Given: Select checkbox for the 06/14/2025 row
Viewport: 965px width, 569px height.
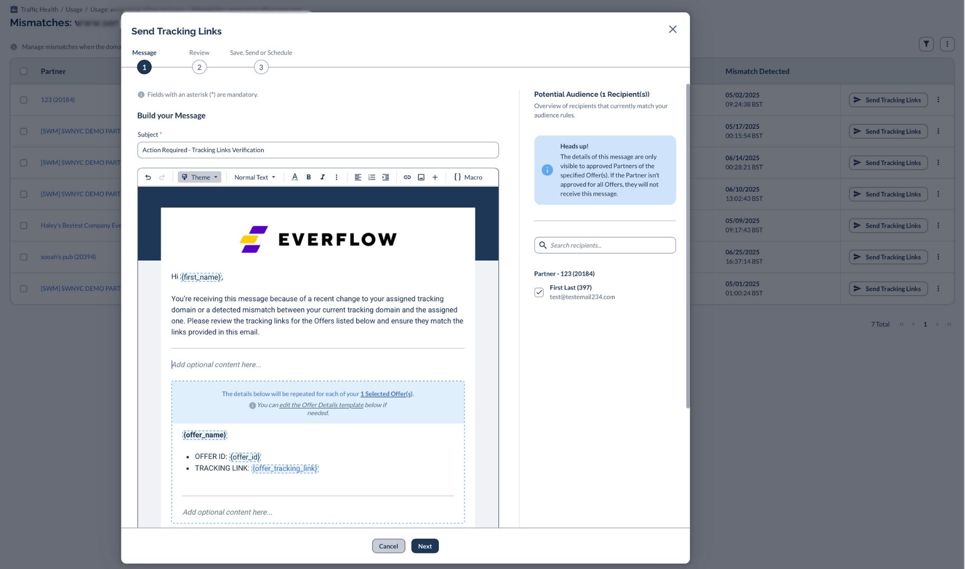Looking at the screenshot, I should tap(24, 163).
